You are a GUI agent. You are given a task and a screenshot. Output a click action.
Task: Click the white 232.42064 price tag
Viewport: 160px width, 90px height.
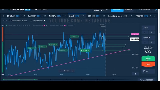[135, 39]
